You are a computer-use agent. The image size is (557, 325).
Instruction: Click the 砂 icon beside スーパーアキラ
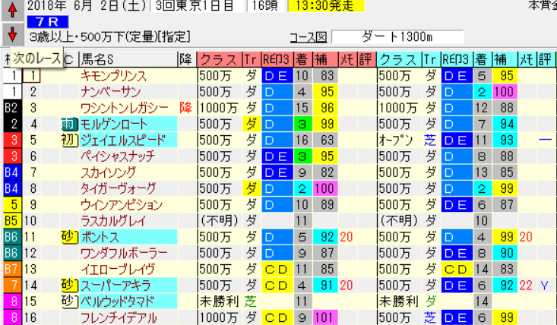(x=69, y=286)
